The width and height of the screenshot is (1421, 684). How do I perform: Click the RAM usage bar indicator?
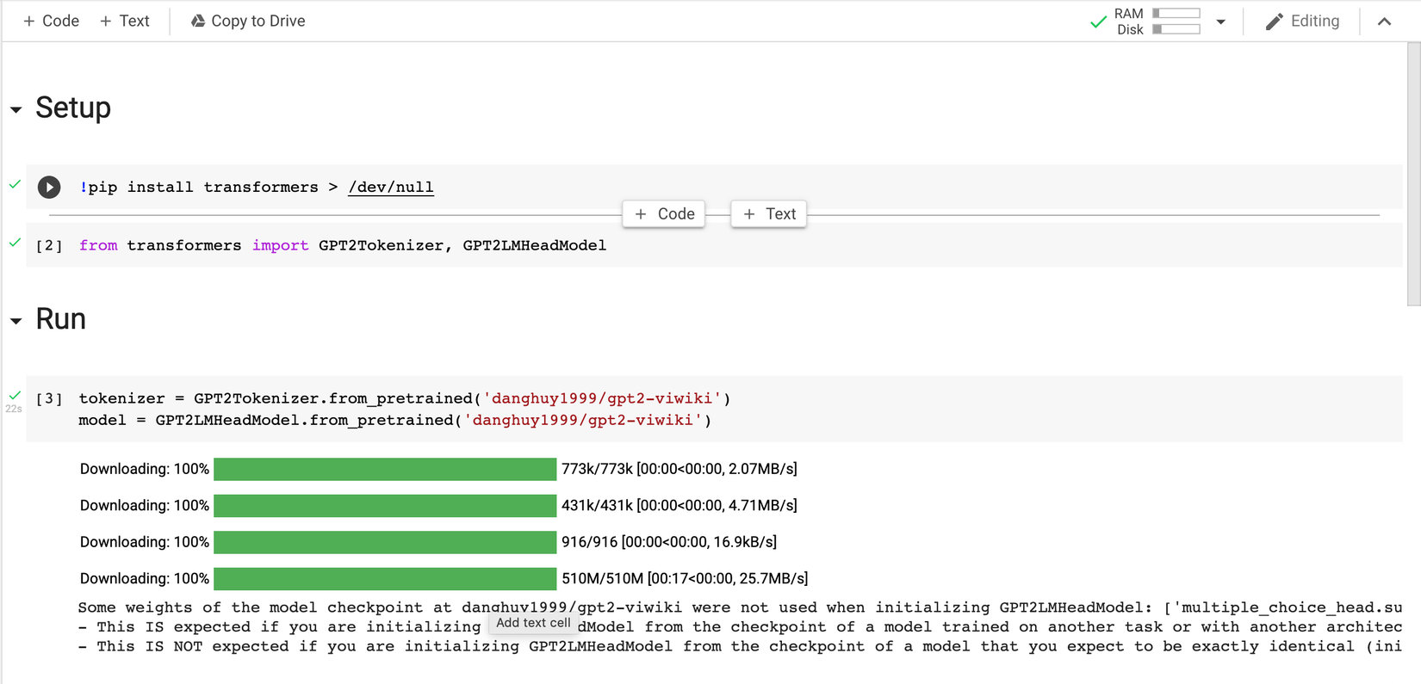[x=1176, y=14]
